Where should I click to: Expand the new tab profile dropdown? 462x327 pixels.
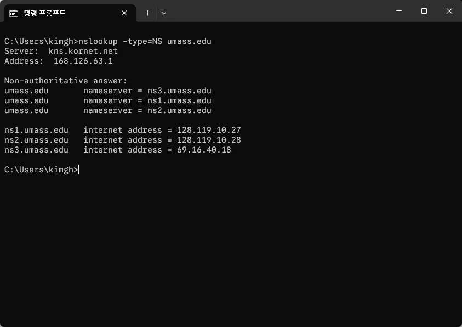click(164, 13)
